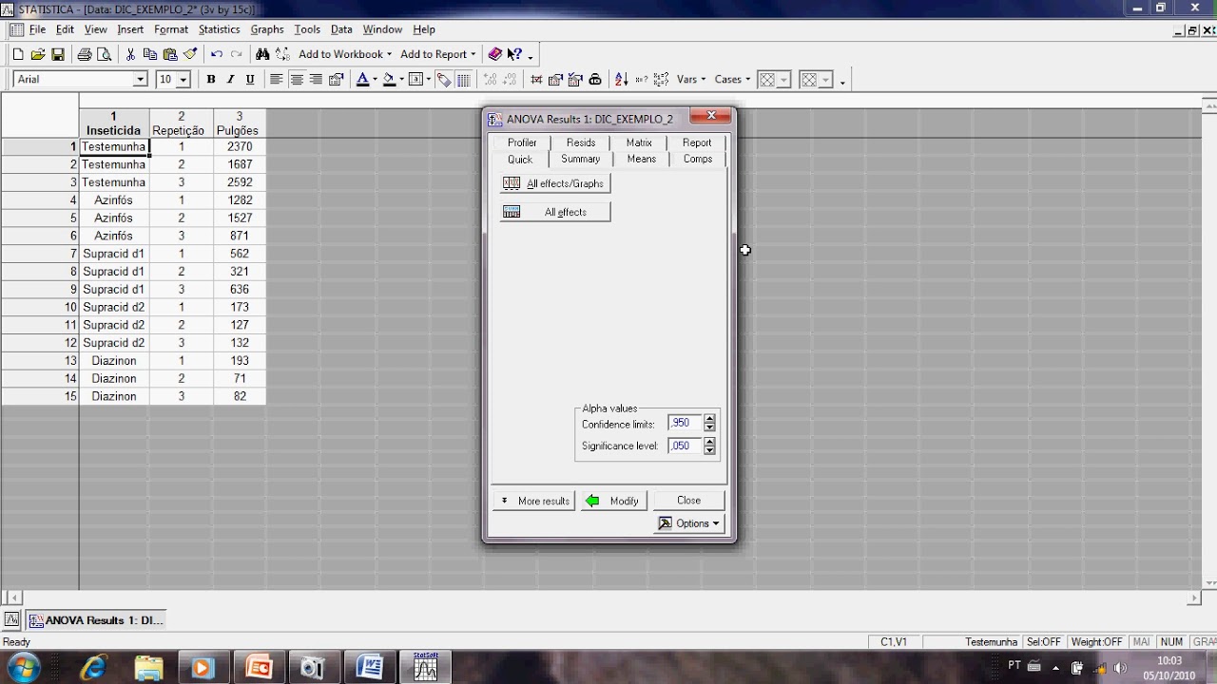
Task: Open the Data menu
Action: tap(341, 29)
